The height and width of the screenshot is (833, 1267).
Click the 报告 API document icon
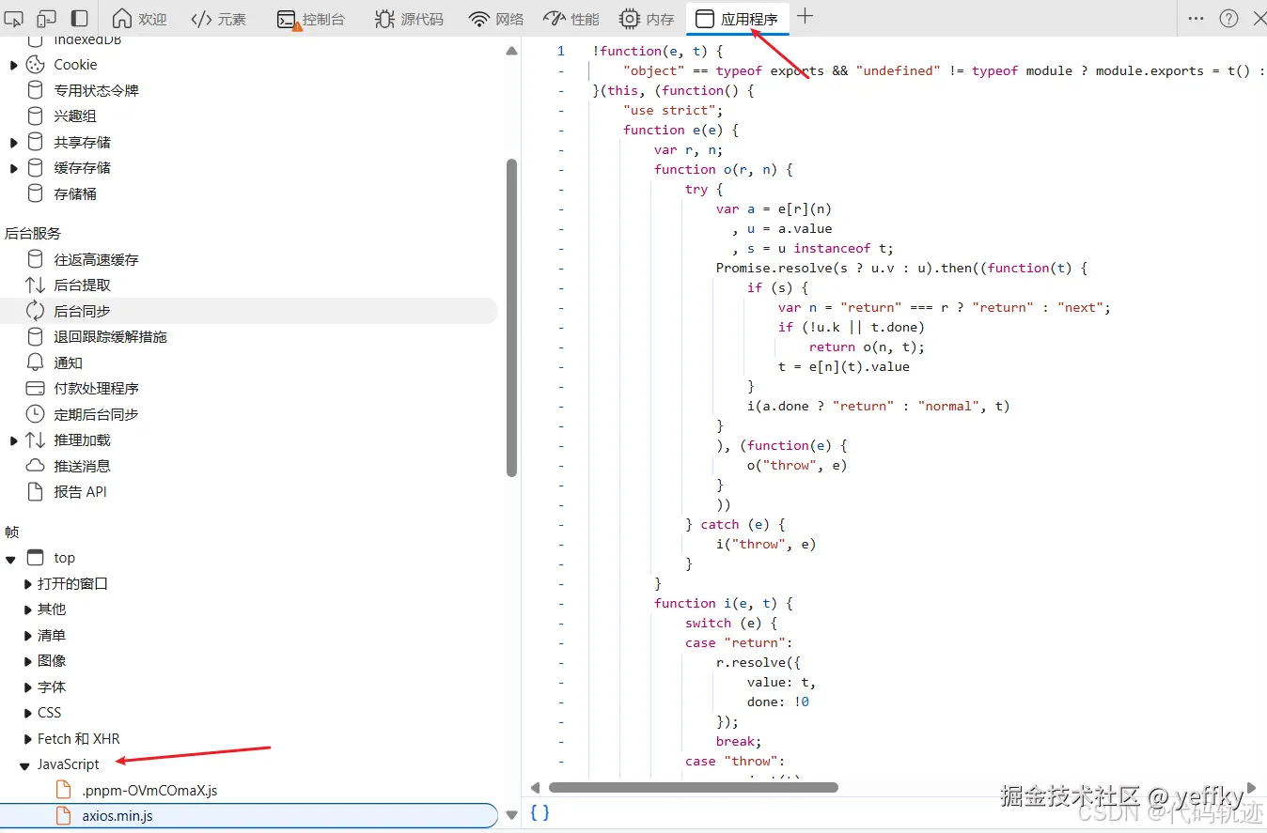tap(35, 491)
